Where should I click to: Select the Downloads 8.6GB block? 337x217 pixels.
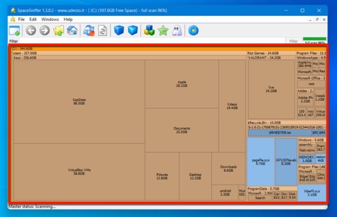[229, 169]
